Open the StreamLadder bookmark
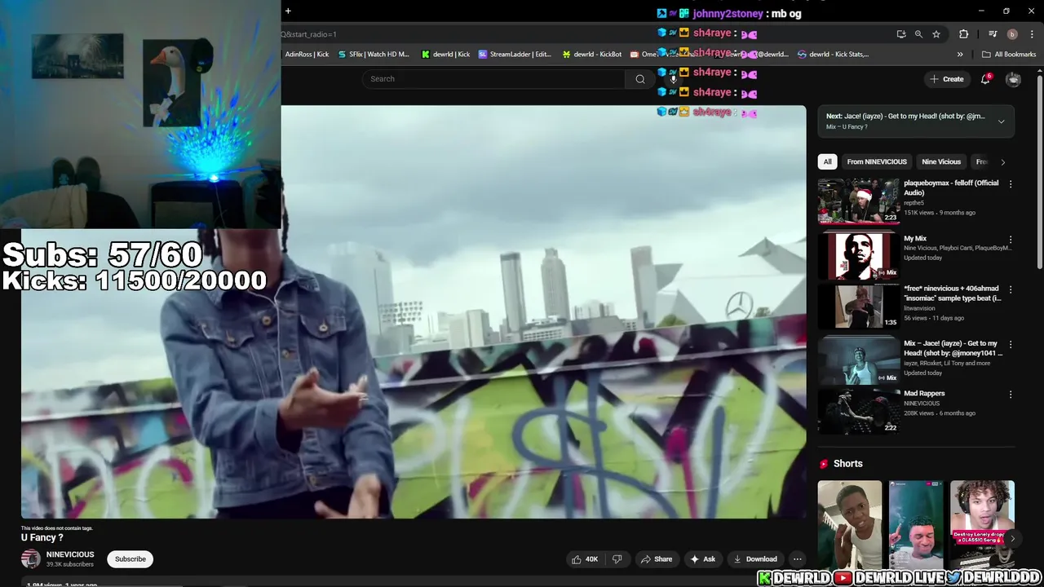The height and width of the screenshot is (587, 1044). (x=515, y=55)
